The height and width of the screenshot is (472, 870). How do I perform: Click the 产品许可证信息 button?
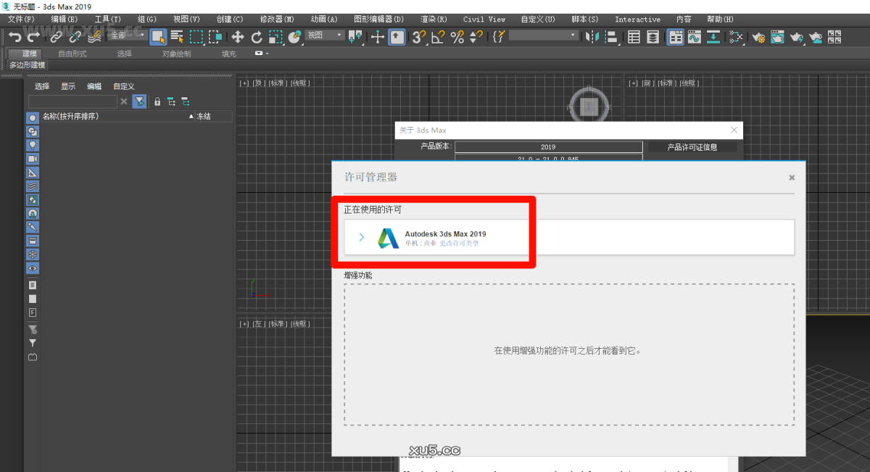pos(693,147)
